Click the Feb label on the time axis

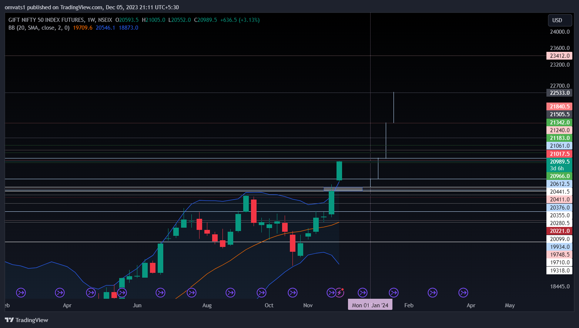[x=409, y=305]
